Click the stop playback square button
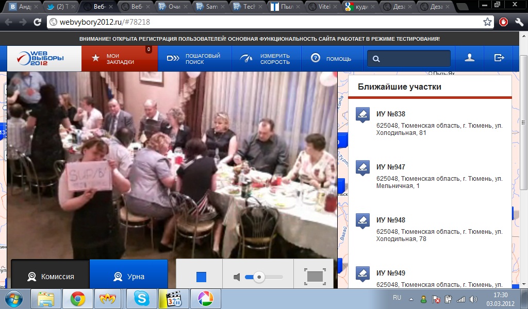The width and height of the screenshot is (528, 309). (201, 277)
